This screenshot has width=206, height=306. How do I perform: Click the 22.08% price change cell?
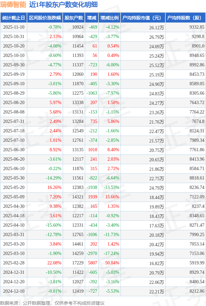[55, 263]
